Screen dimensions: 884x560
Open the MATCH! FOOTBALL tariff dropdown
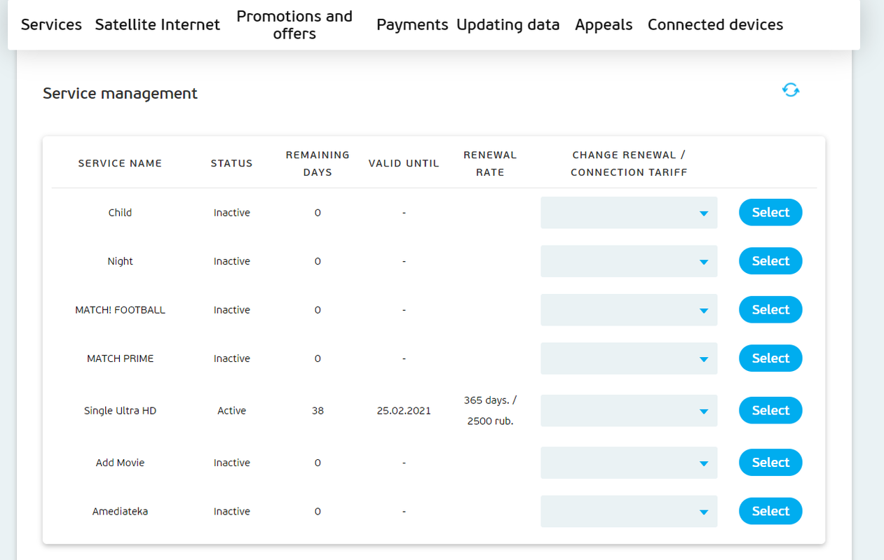click(629, 310)
